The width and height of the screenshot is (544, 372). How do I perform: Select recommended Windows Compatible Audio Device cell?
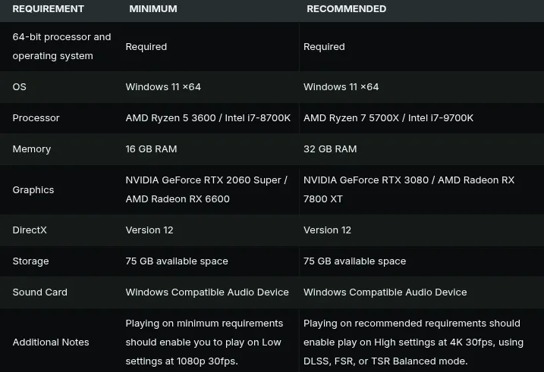pyautogui.click(x=385, y=292)
